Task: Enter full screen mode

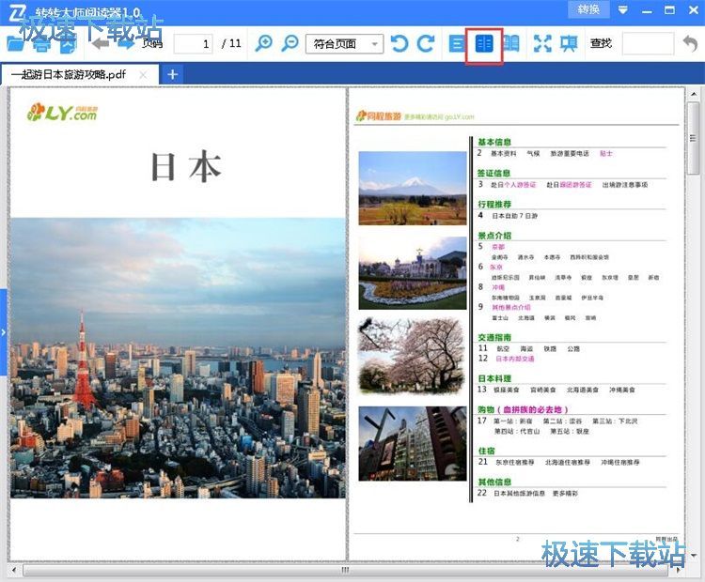Action: [542, 43]
